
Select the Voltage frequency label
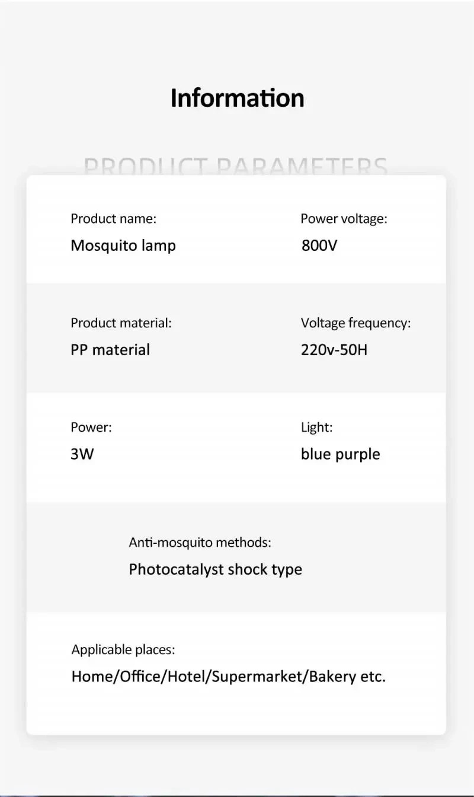[355, 323]
